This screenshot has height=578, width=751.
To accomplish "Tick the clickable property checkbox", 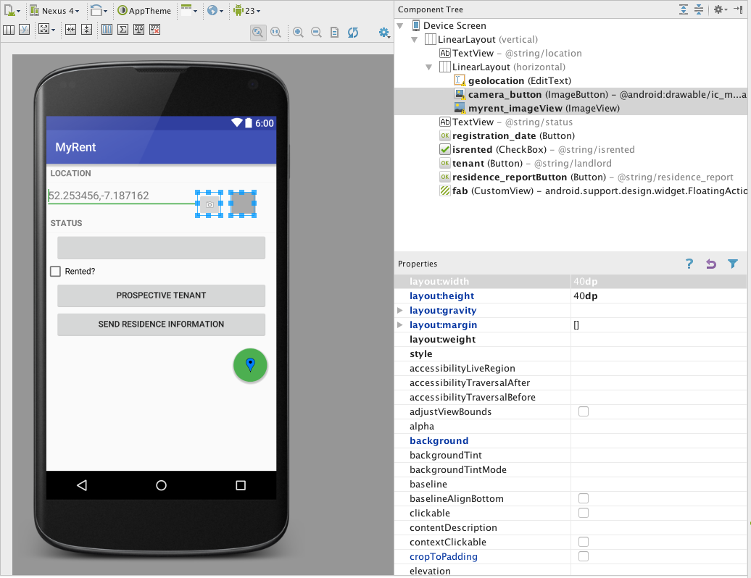I will pyautogui.click(x=584, y=514).
